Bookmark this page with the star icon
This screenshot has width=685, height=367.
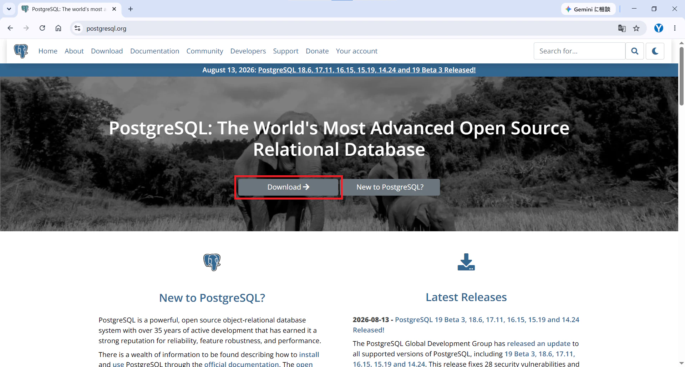[x=636, y=29]
